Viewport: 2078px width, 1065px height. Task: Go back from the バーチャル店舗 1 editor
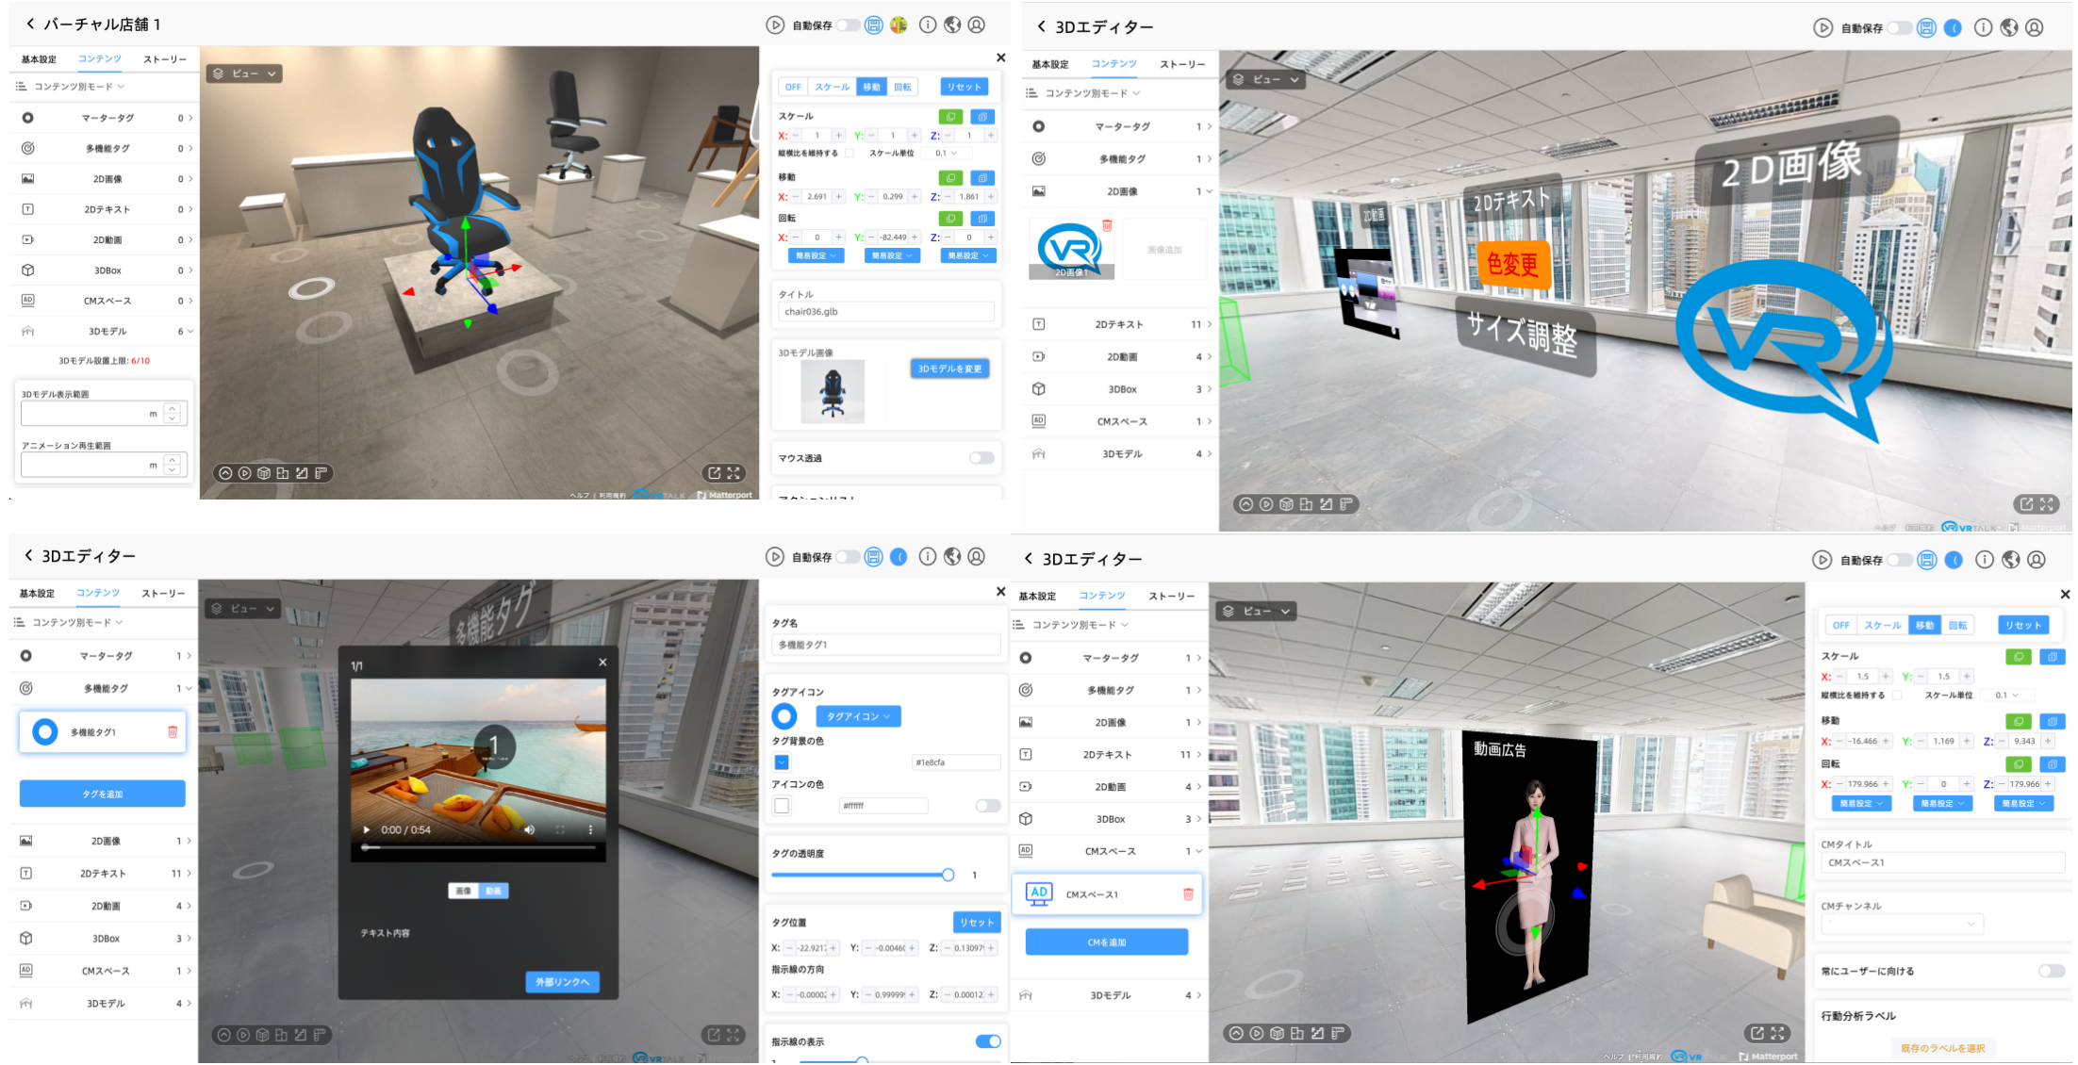[30, 24]
